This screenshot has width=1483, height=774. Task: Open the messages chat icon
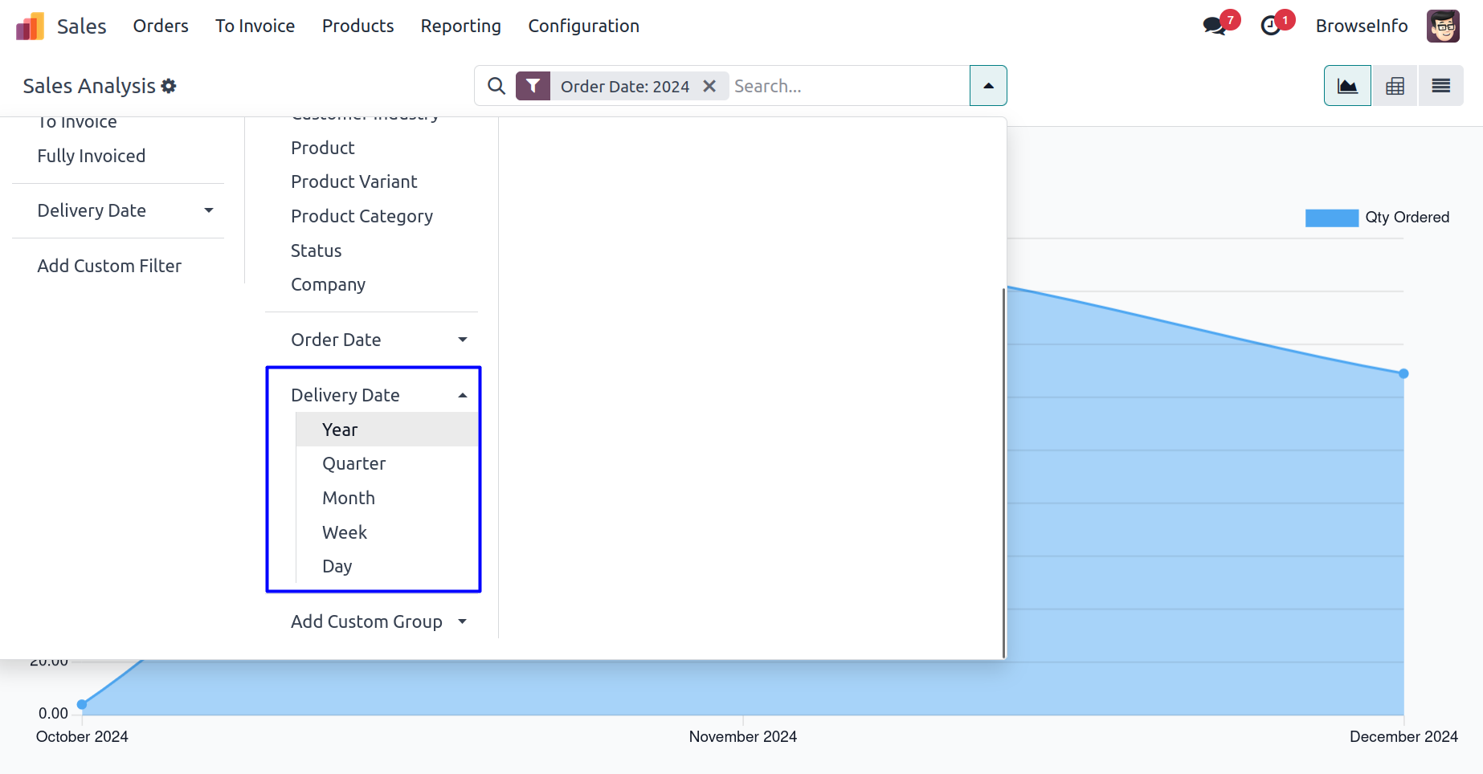click(x=1214, y=26)
